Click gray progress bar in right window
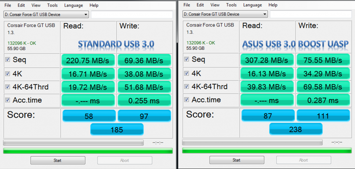The height and width of the screenshot is (169, 355). click(x=252, y=142)
